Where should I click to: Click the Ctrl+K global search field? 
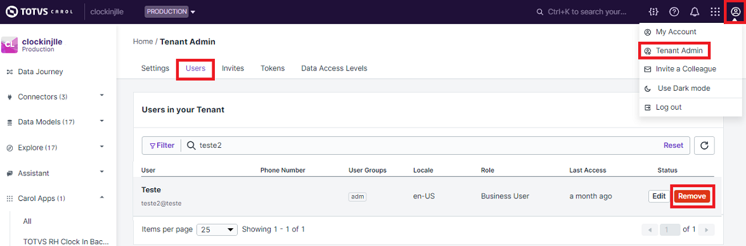click(x=587, y=12)
